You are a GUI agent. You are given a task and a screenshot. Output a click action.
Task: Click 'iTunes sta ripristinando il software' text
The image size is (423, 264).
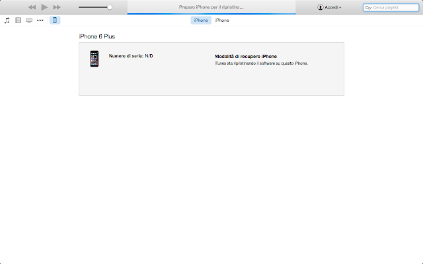pyautogui.click(x=261, y=63)
